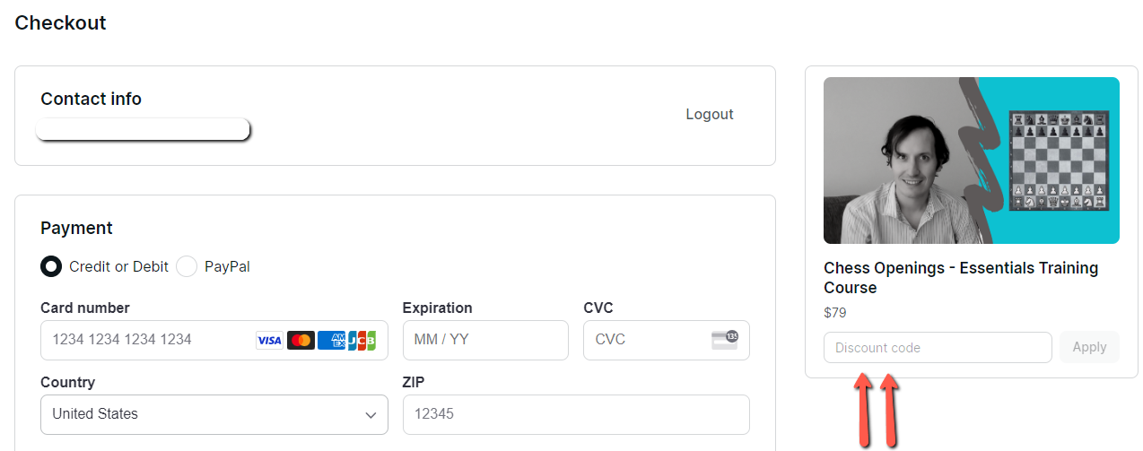Select the Credit or Debit payment option
Screen dimensions: 1143x451
(x=51, y=266)
